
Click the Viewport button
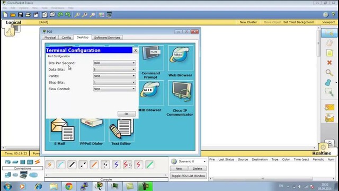click(x=328, y=22)
